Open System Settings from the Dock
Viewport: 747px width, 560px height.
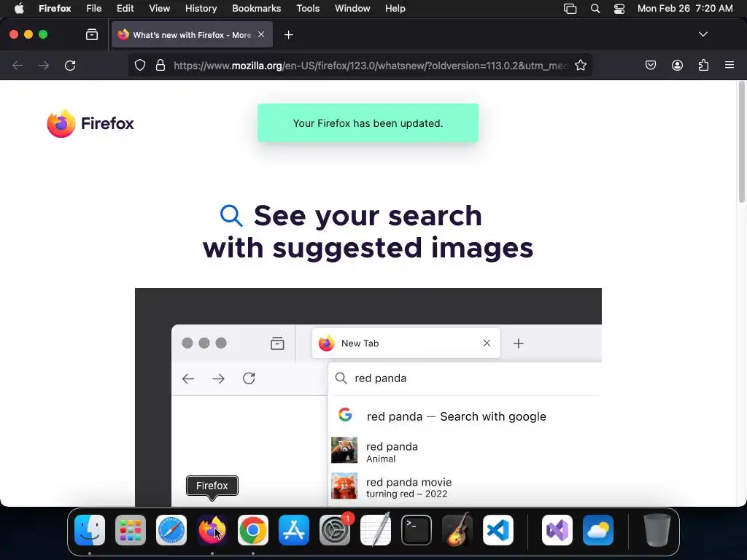[x=335, y=530]
